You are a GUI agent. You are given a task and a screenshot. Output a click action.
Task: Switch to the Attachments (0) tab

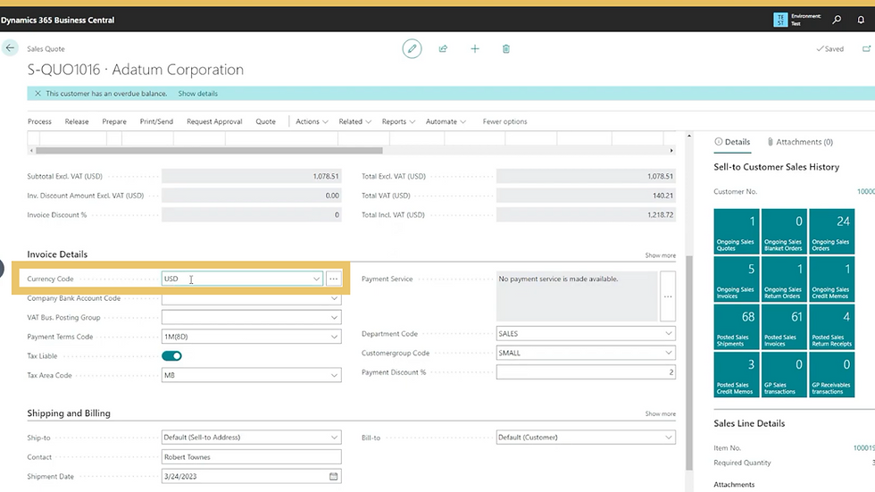800,142
